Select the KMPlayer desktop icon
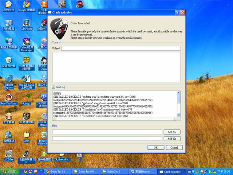Image resolution: width=233 pixels, height=175 pixels. [x=27, y=25]
